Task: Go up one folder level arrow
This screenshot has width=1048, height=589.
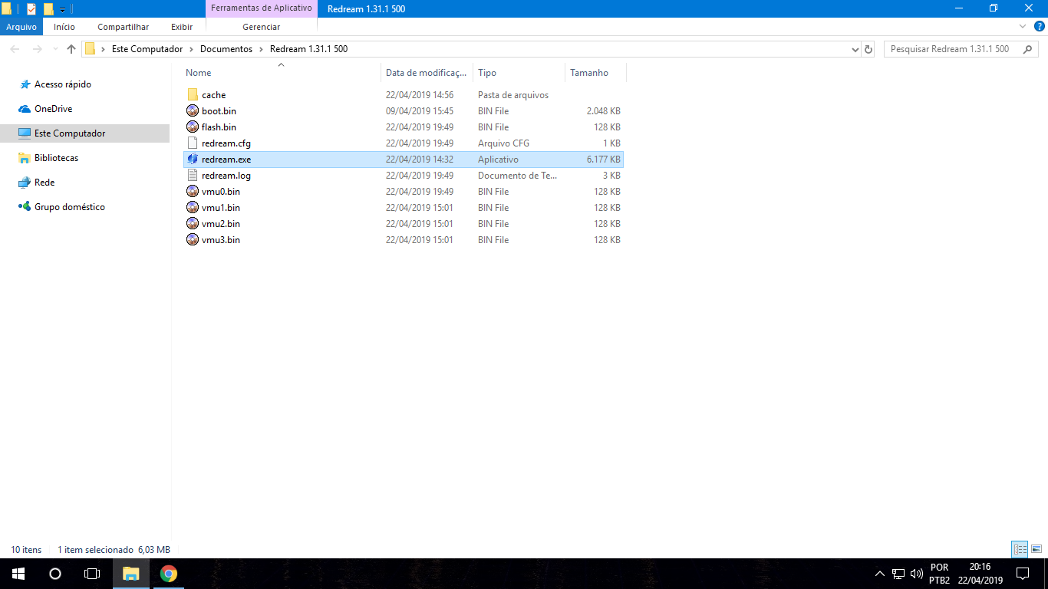Action: click(x=71, y=49)
